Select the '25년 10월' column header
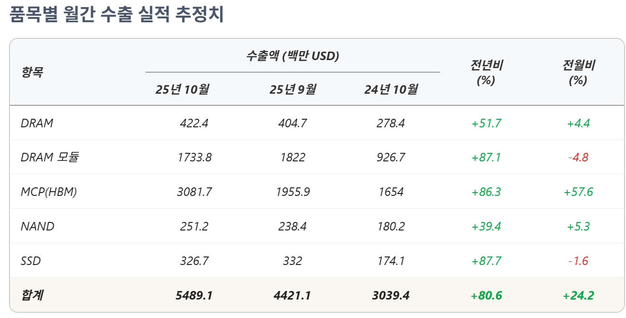Screen dimensions: 626x318 (182, 89)
